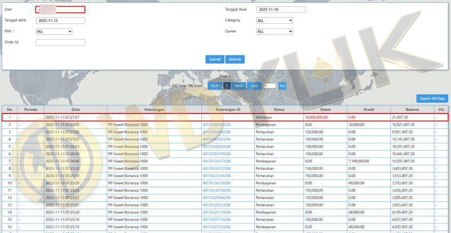Click the Tanggal Awal date field
The width and height of the screenshot is (451, 233).
pyautogui.click(x=281, y=10)
